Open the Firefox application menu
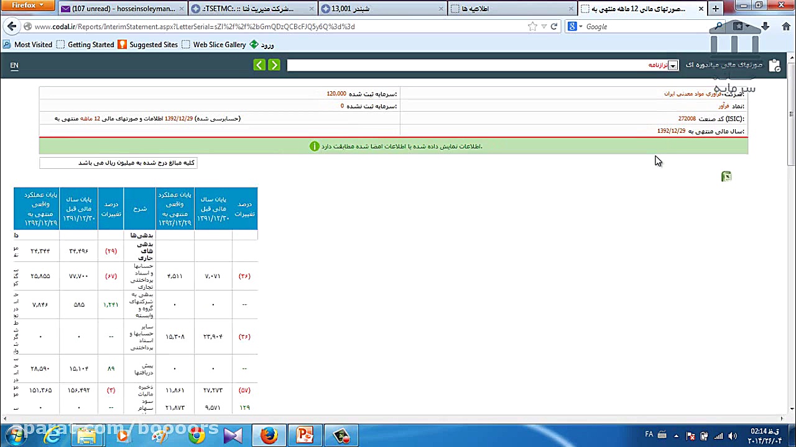 [29, 6]
